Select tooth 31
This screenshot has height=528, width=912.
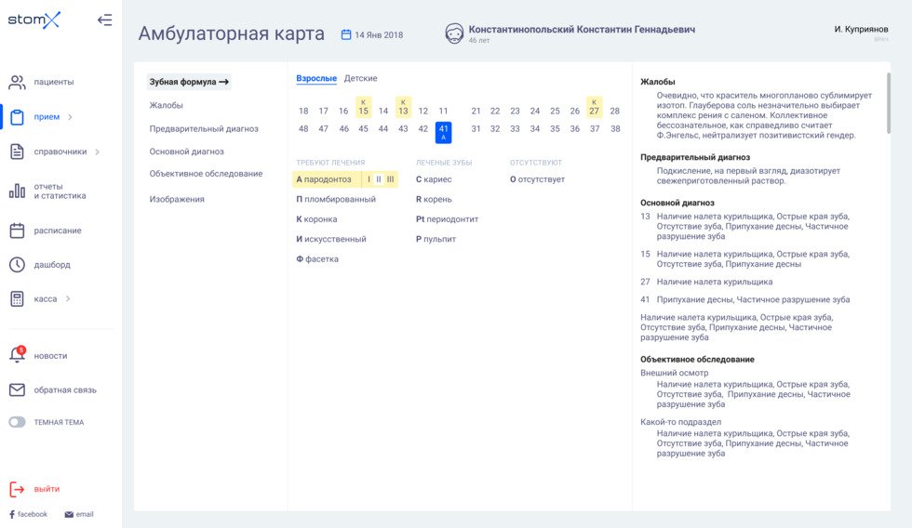pyautogui.click(x=476, y=129)
